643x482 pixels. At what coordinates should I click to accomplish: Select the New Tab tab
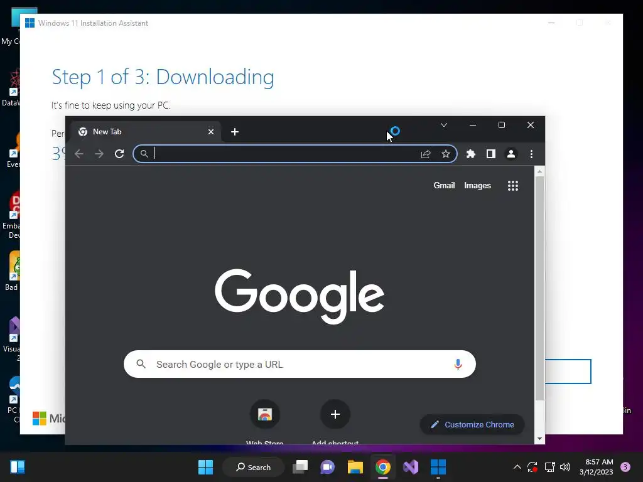click(x=146, y=132)
